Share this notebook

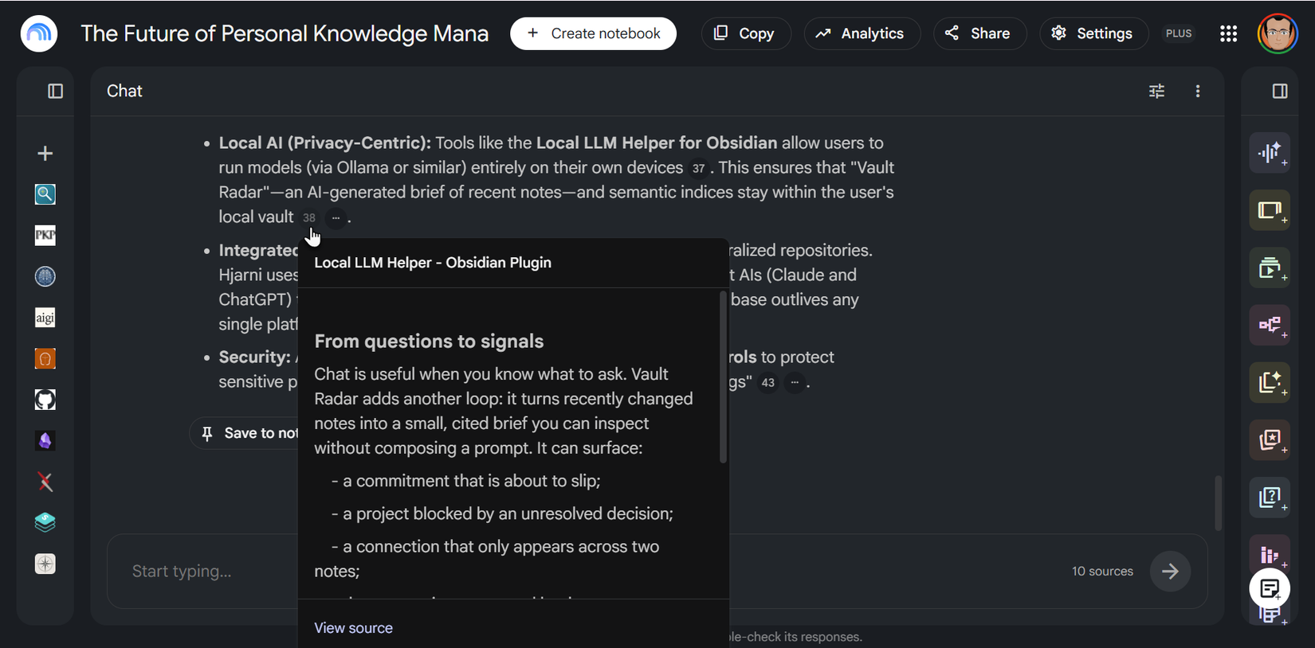click(x=979, y=33)
